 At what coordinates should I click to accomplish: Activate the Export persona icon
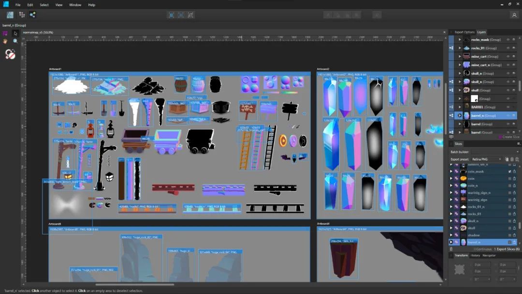pos(32,15)
